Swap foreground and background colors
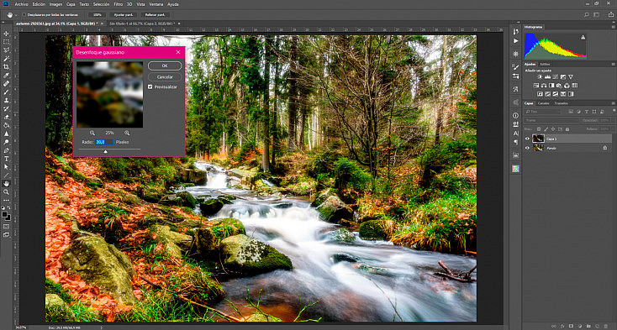This screenshot has height=330, width=617. (9, 207)
